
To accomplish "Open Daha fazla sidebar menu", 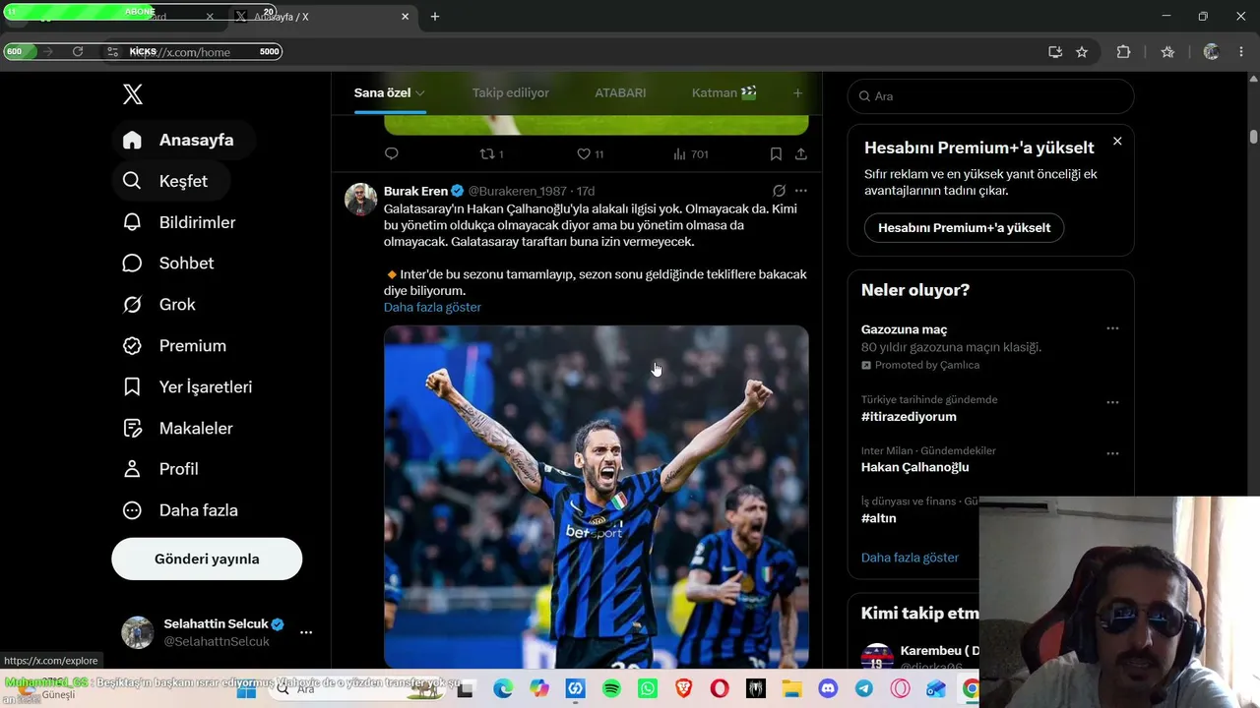I will pos(180,510).
